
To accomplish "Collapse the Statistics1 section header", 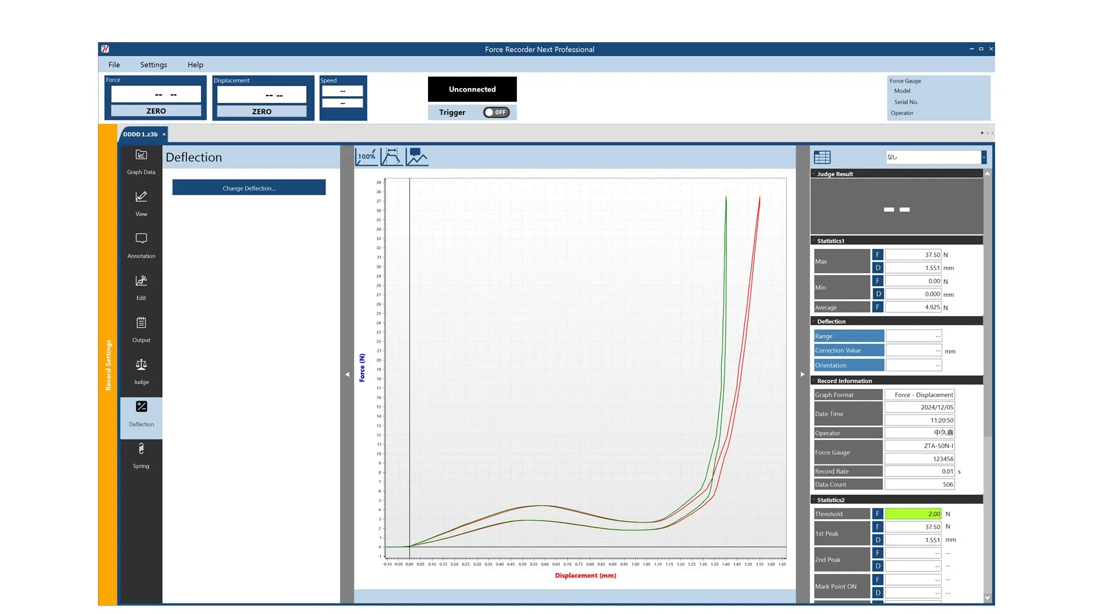I will [x=831, y=241].
